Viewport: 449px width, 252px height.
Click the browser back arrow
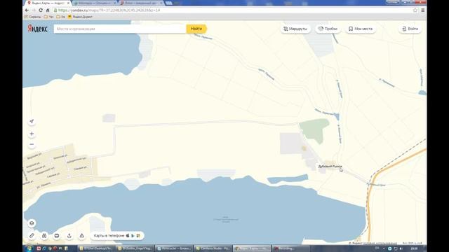pyautogui.click(x=27, y=10)
